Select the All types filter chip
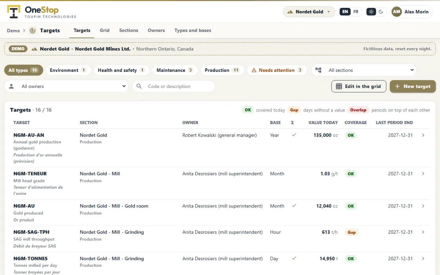The height and width of the screenshot is (275, 440). [23, 70]
